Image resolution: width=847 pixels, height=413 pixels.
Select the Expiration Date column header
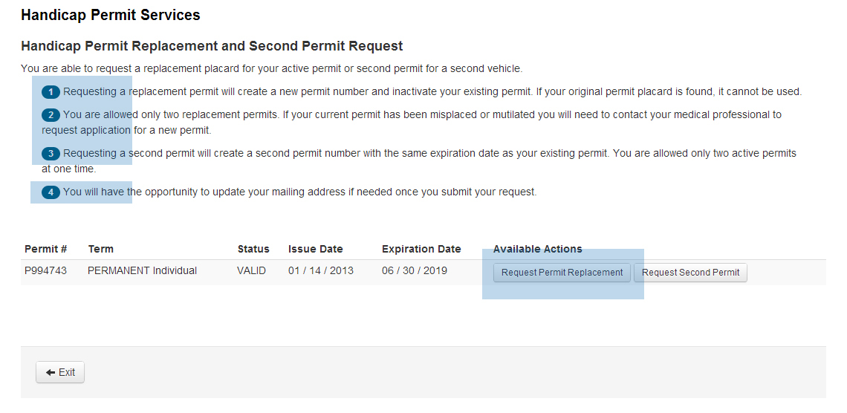[x=421, y=250]
